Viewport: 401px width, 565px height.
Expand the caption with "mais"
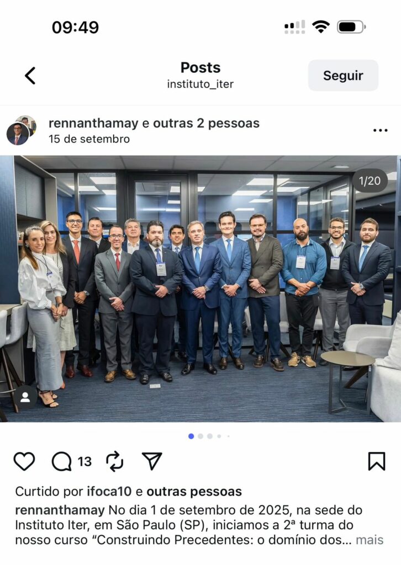pyautogui.click(x=370, y=540)
